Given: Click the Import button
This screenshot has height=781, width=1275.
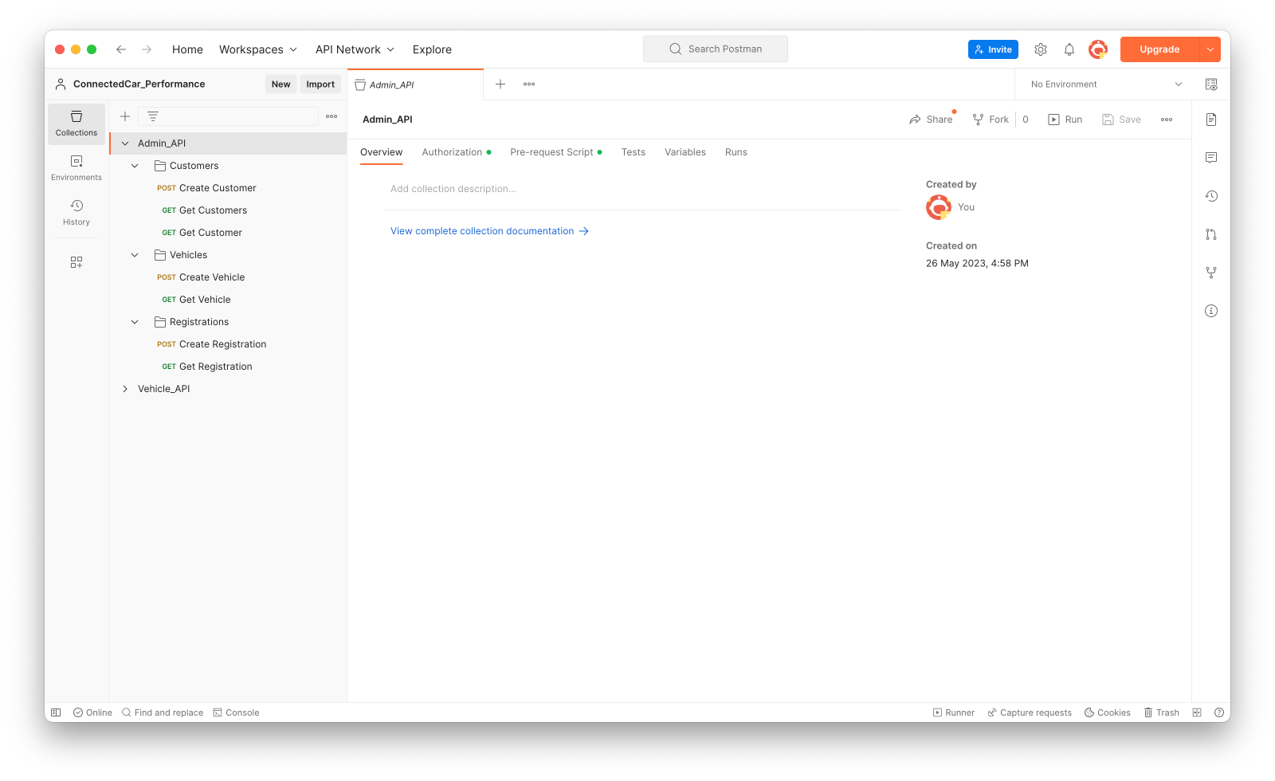Looking at the screenshot, I should point(320,84).
